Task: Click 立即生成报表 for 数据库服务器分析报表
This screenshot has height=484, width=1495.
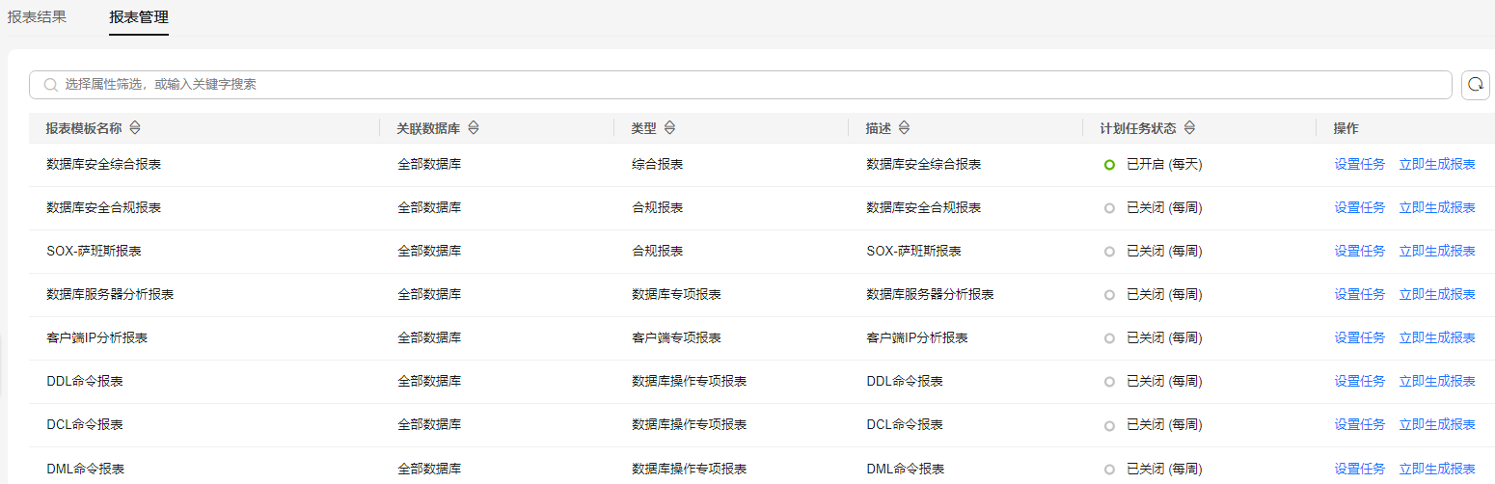Action: 1437,294
